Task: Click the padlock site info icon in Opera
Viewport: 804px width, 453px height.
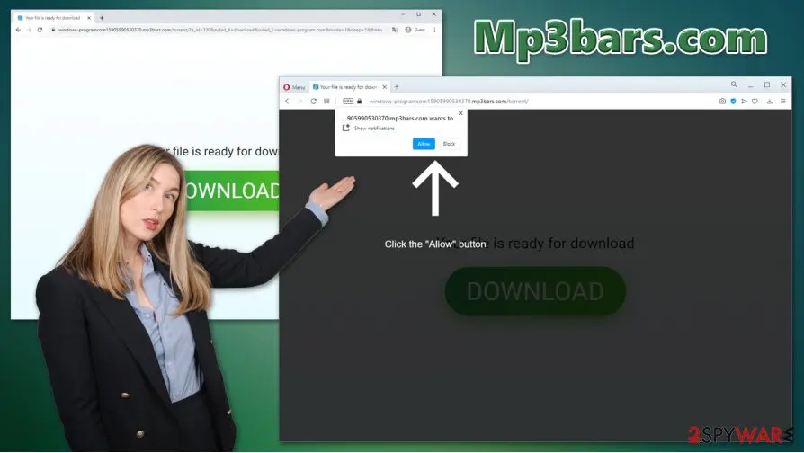Action: pos(360,102)
